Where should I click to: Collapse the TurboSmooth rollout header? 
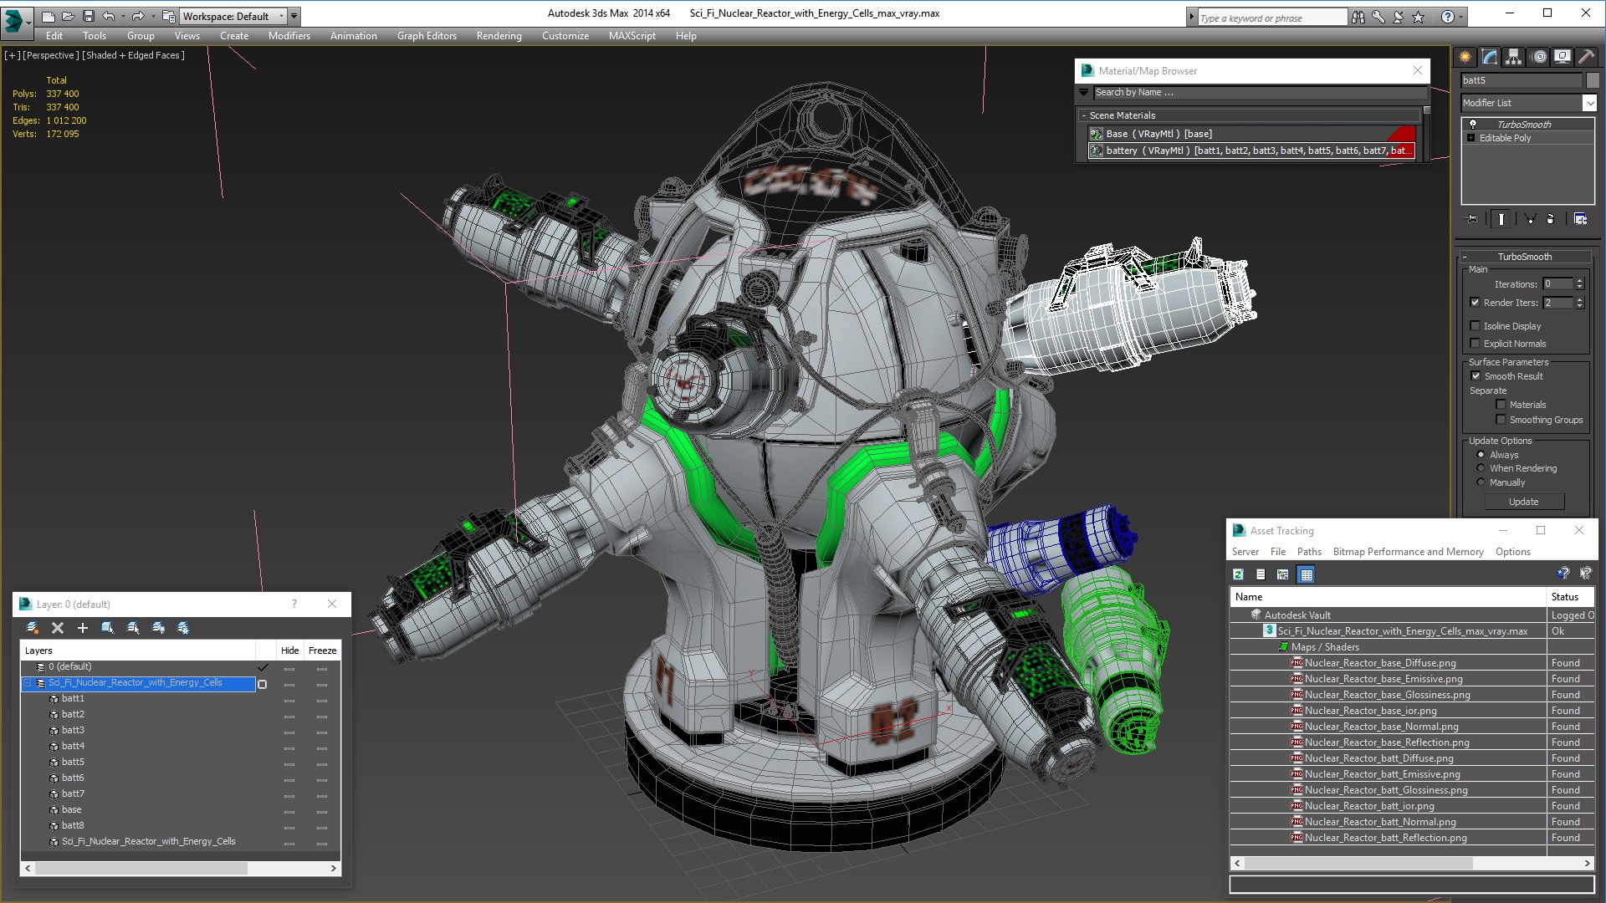(1524, 257)
